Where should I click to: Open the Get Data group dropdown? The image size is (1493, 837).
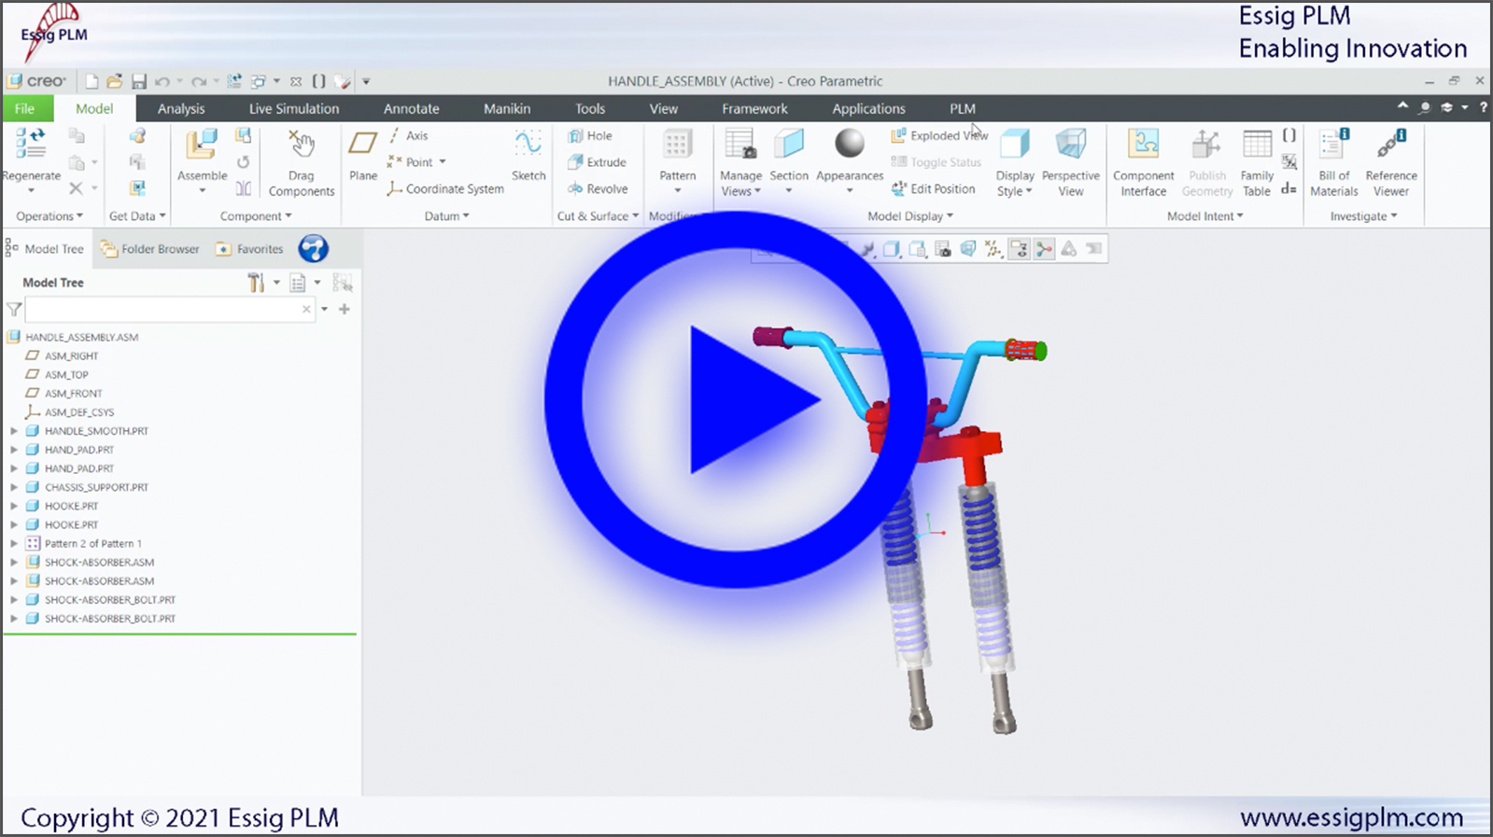pos(137,216)
